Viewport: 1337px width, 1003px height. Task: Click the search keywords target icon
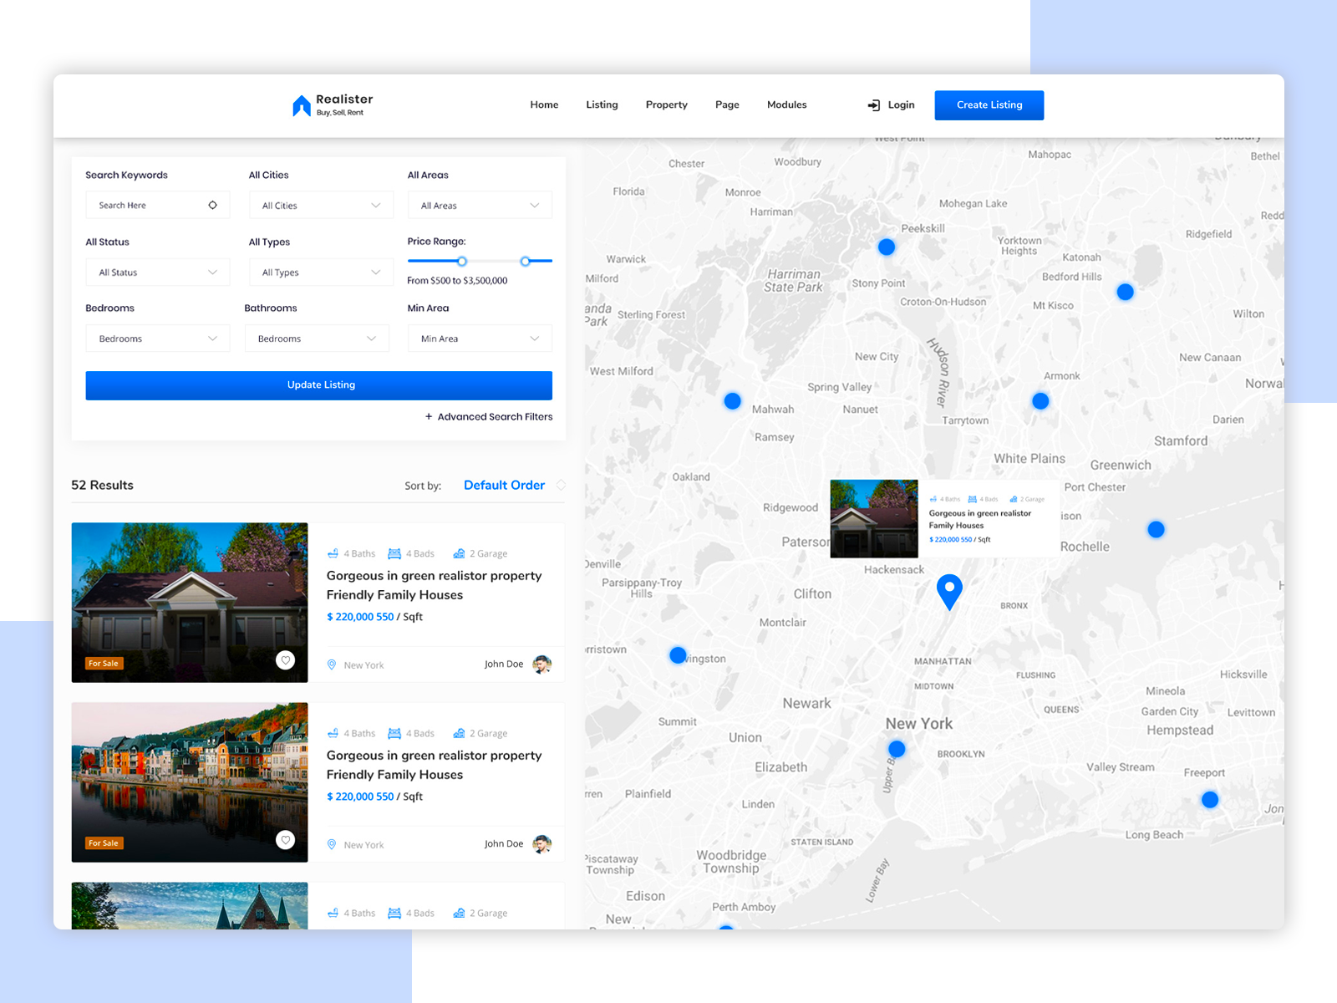(x=212, y=206)
